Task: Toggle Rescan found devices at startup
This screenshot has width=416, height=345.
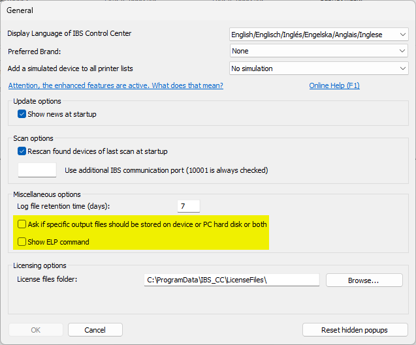Action: (x=22, y=151)
